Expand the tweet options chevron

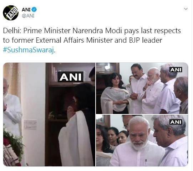pos(186,9)
